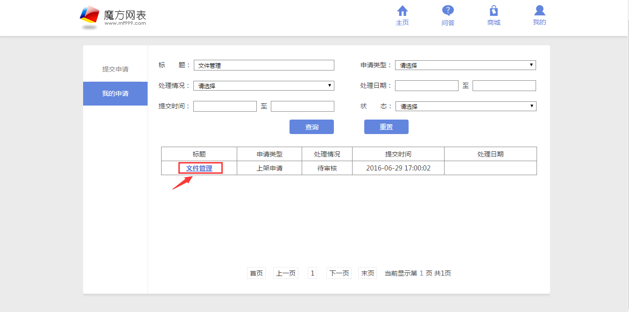Go to 末页 last page
The image size is (629, 312).
368,273
